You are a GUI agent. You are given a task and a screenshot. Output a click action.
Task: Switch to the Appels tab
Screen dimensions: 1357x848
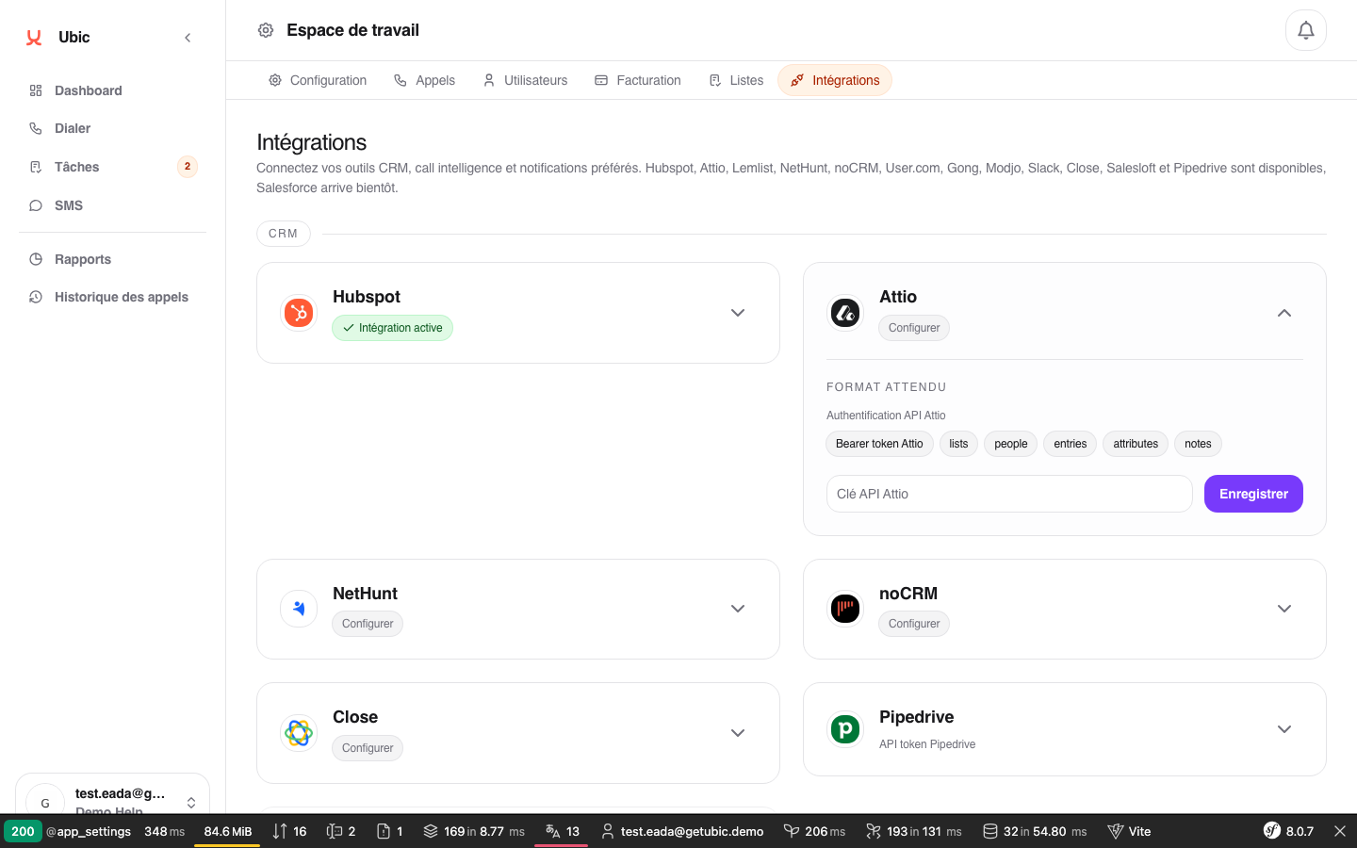(424, 80)
